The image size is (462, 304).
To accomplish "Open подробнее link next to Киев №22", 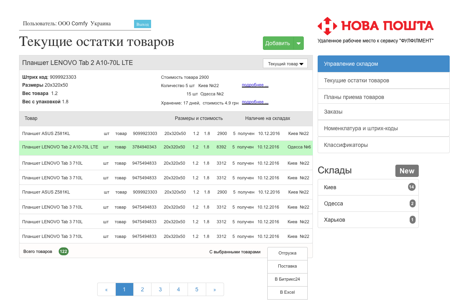I will pos(255,85).
